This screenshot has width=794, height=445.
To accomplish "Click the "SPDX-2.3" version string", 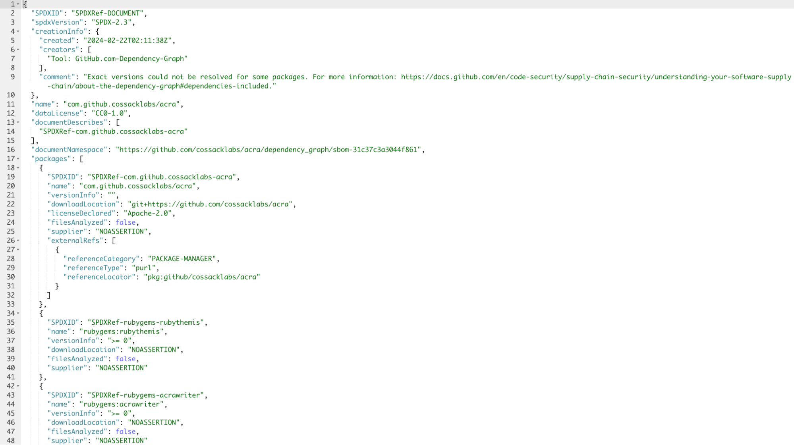I will [x=111, y=22].
